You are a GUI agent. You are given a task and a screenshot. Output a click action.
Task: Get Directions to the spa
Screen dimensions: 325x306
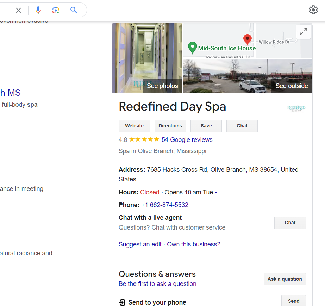170,126
